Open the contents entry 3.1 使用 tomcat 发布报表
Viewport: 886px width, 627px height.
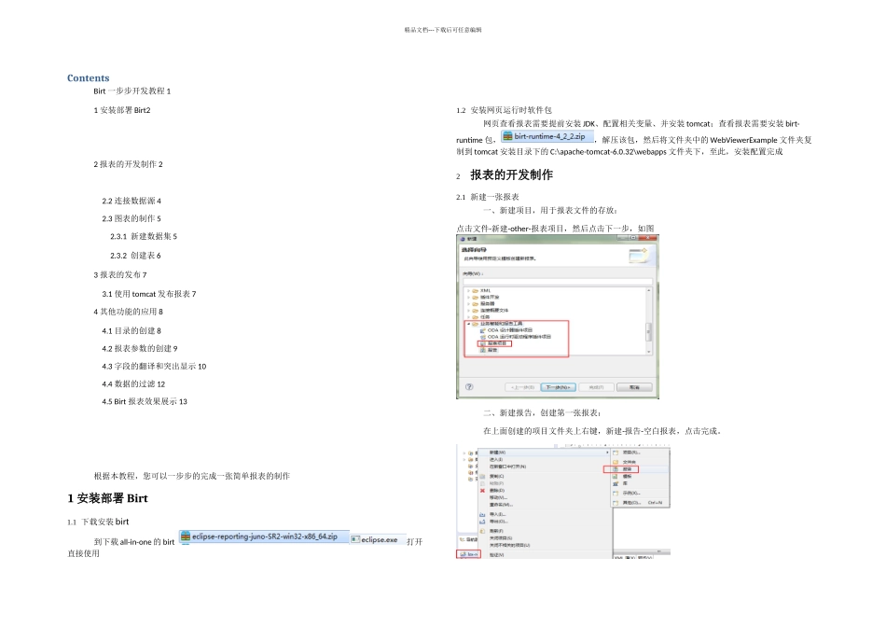pyautogui.click(x=149, y=294)
